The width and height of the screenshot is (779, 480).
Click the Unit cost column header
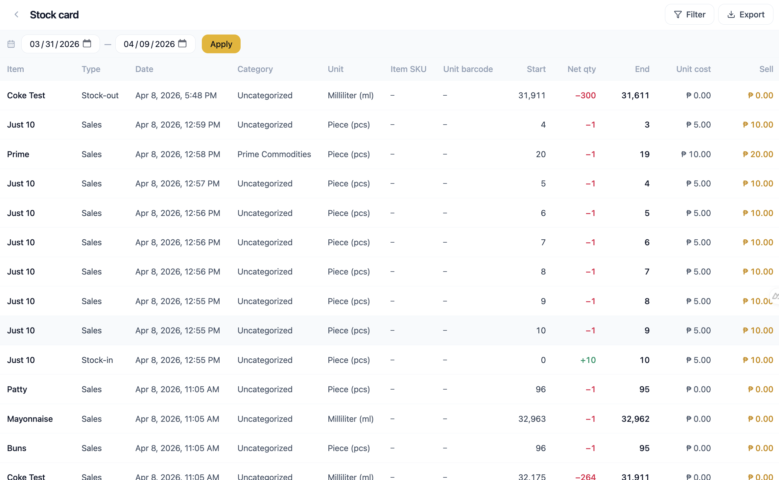(693, 69)
